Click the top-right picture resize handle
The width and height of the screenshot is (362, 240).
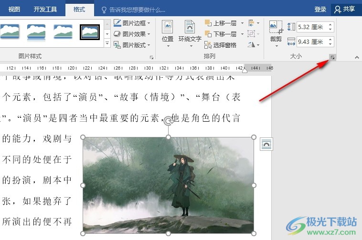254,137
